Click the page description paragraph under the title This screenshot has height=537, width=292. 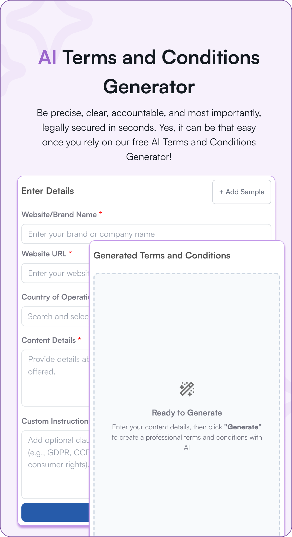(x=149, y=135)
